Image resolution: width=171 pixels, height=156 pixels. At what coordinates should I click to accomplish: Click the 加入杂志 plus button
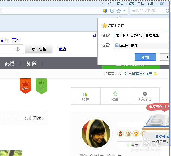(145, 96)
